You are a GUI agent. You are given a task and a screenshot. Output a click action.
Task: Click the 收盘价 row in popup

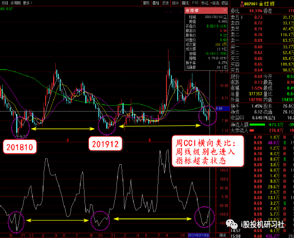pos(206,40)
